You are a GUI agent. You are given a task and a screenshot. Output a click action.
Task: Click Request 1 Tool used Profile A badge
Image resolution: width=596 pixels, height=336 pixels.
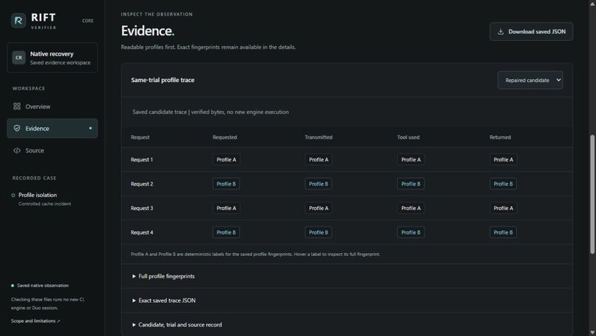pyautogui.click(x=411, y=159)
